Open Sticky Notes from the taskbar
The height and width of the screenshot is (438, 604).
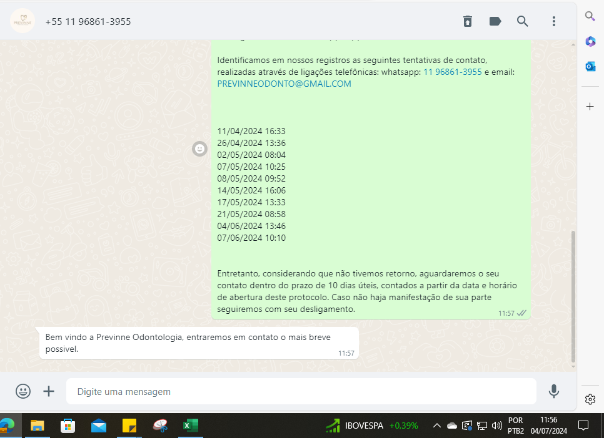pyautogui.click(x=129, y=426)
